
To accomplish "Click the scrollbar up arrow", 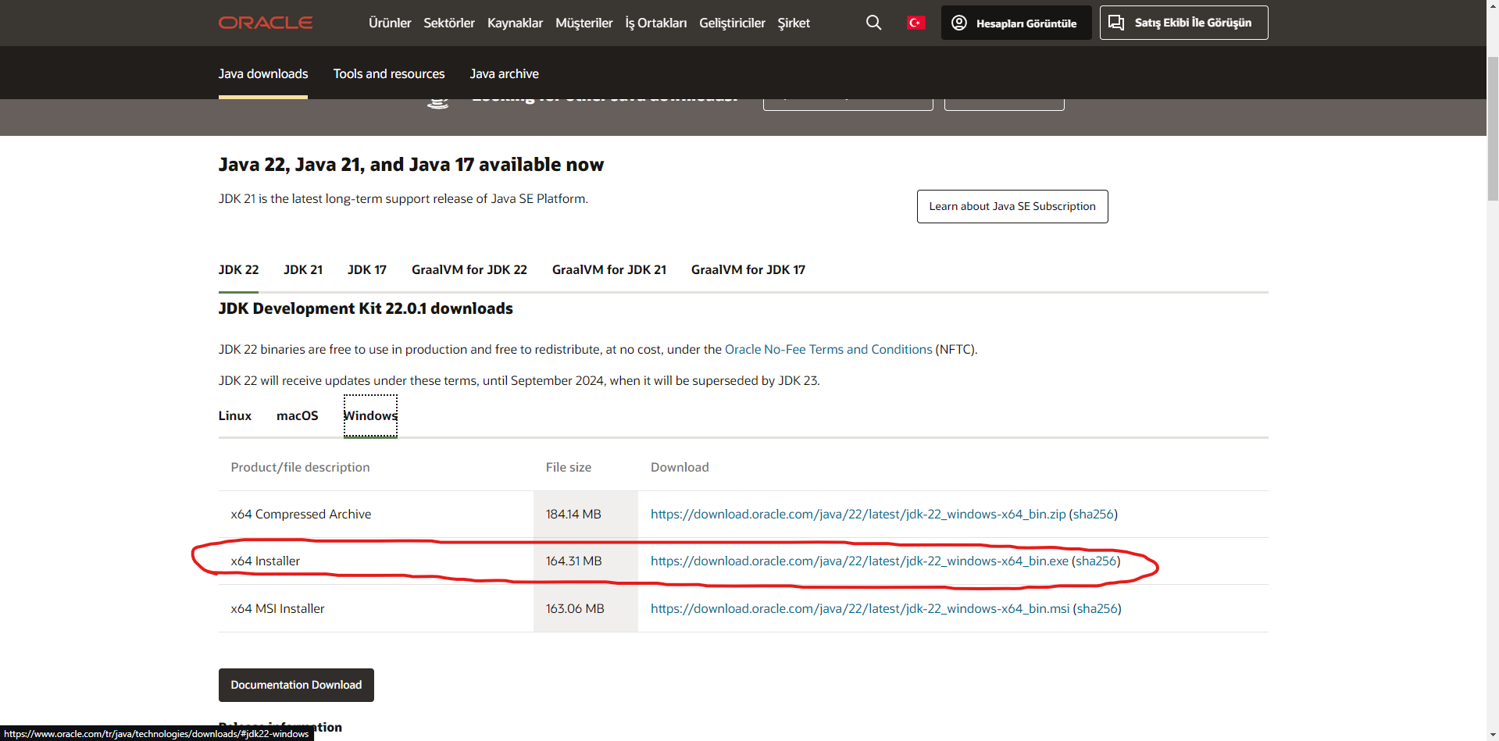I will click(x=1493, y=6).
